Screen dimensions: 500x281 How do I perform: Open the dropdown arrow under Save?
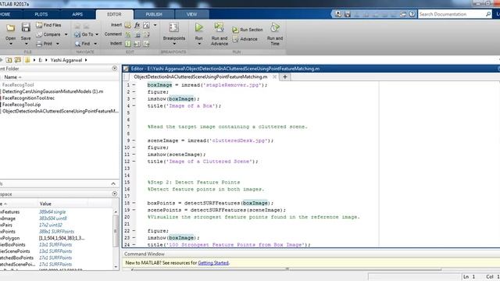[x=26, y=44]
